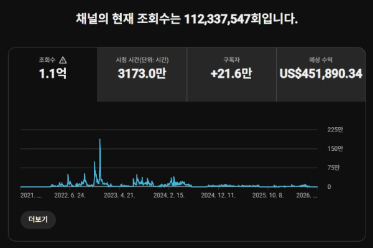Click the tallest peak in the views chart
373x248 pixels.
point(100,139)
